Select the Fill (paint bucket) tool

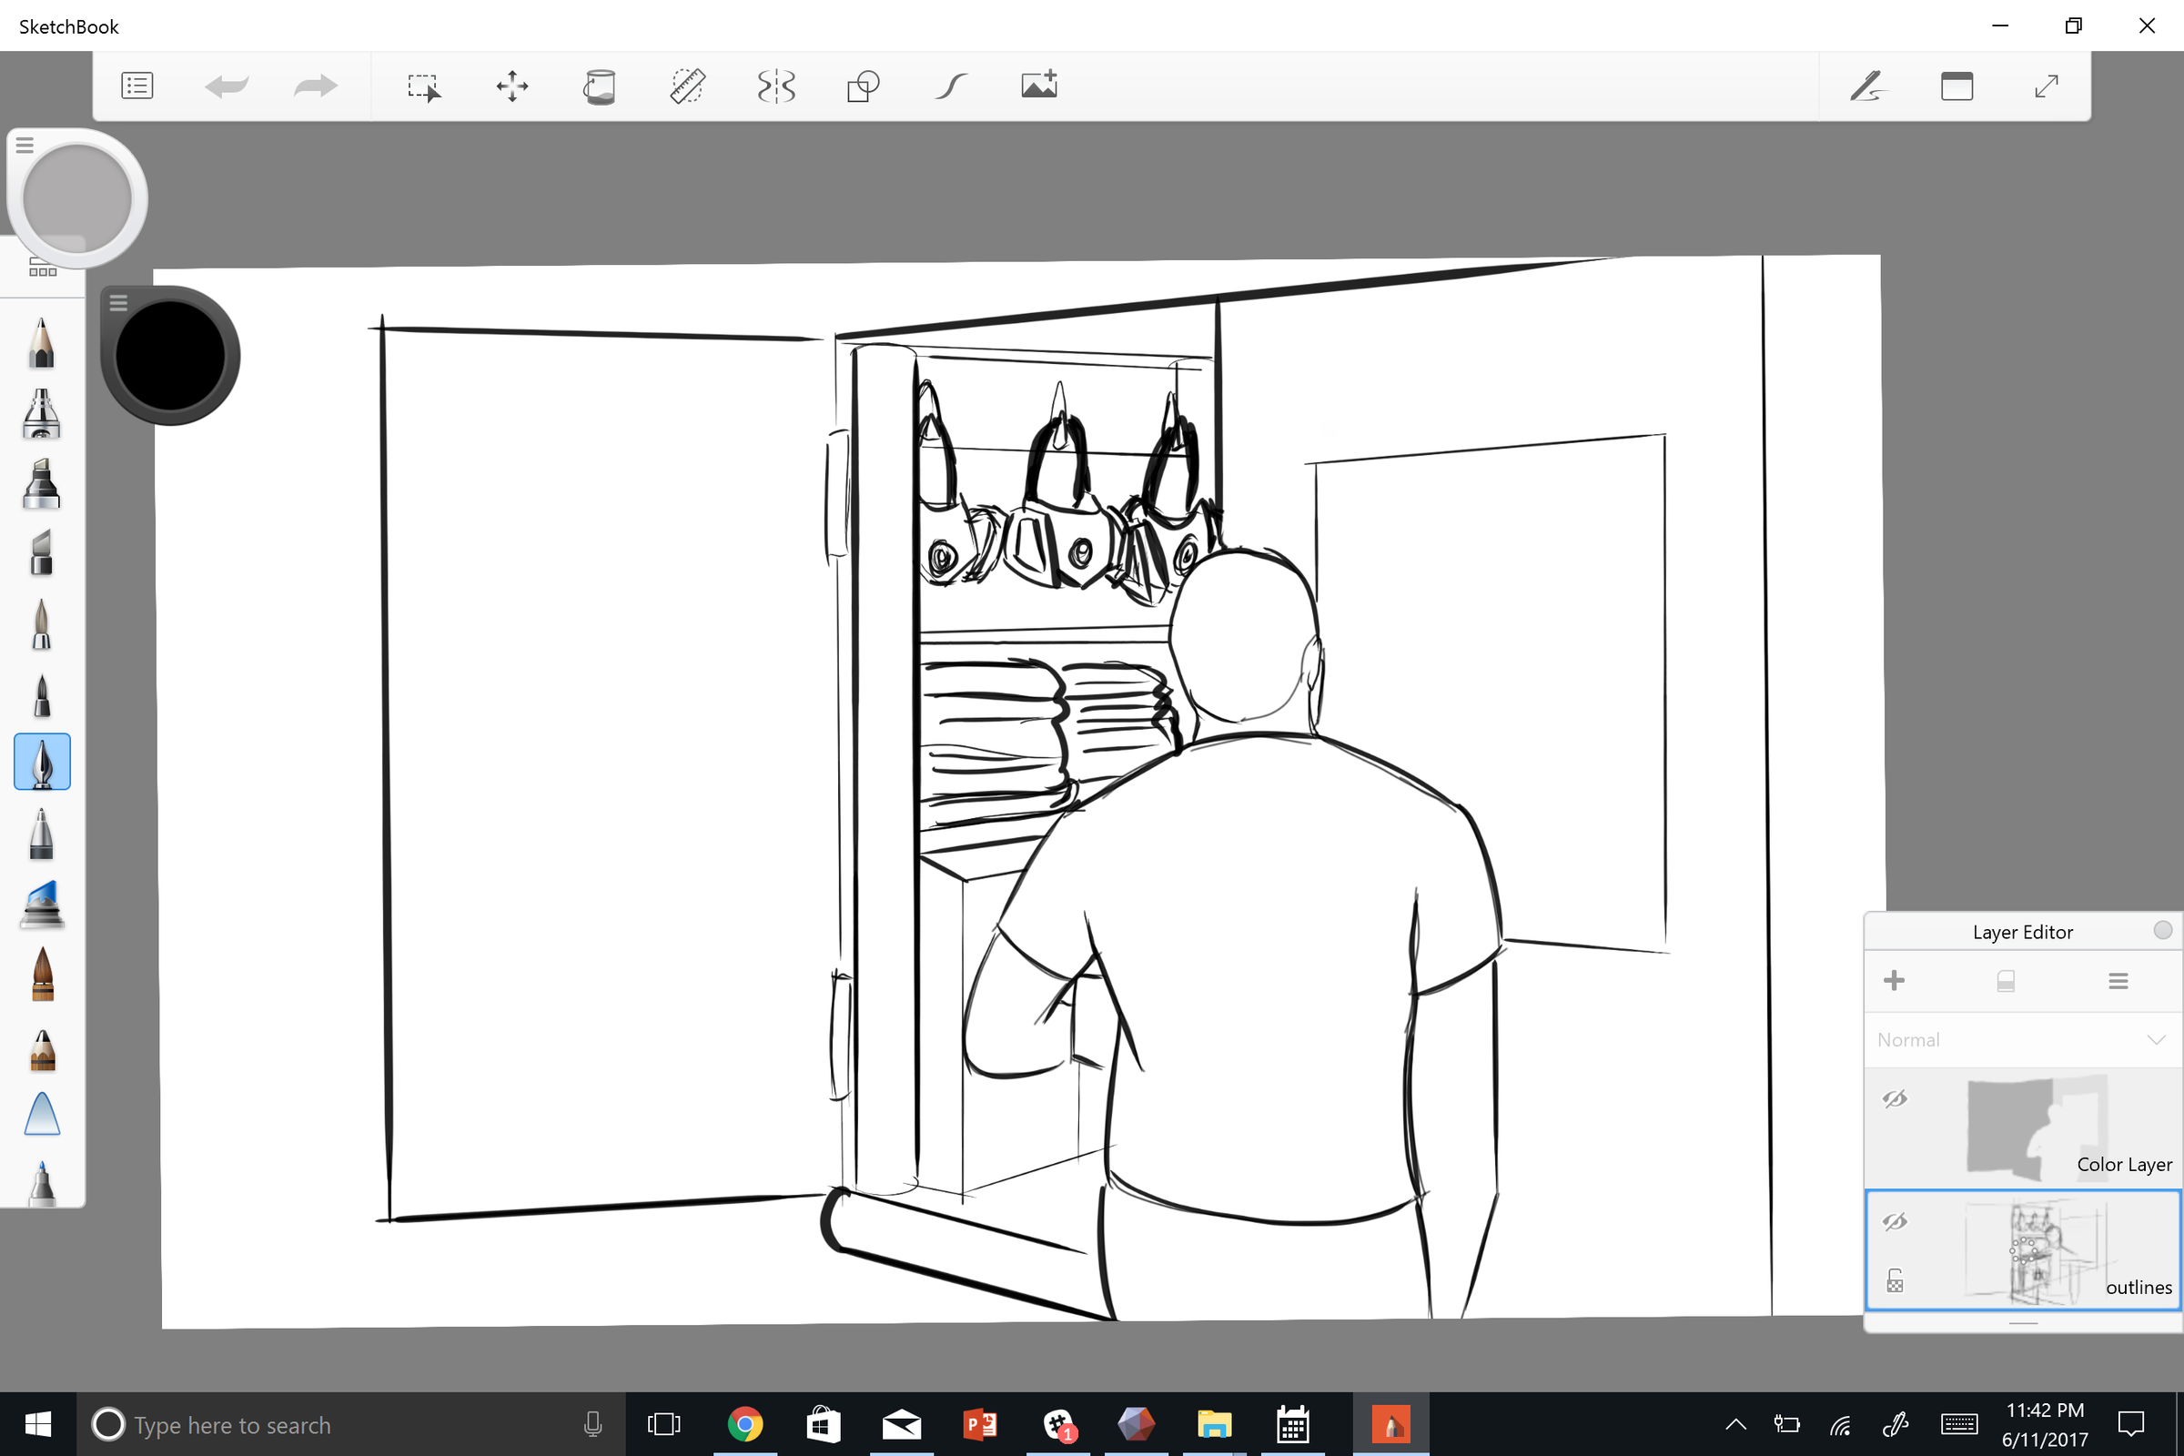599,86
